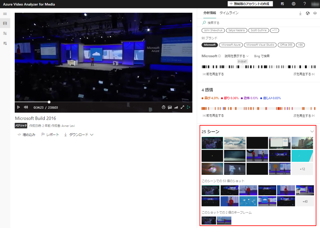Click 前を再生する under the Microsoft timeline
Screen dimensions: 320x228
click(213, 74)
